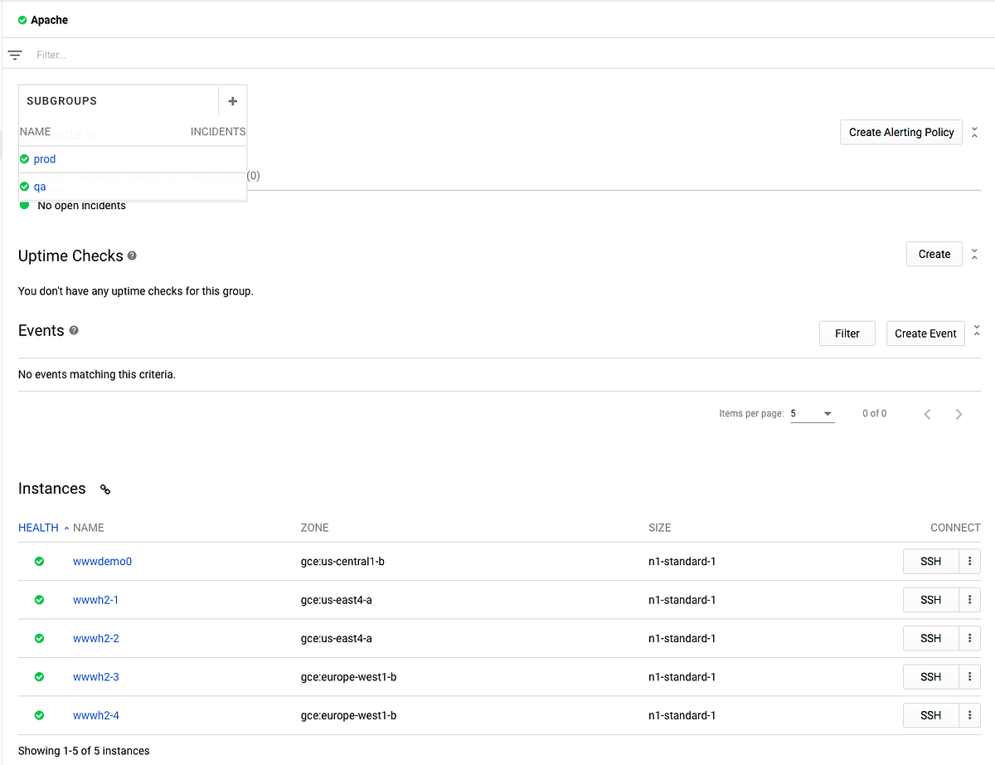Open the overflow menu for wwwdemo0

[969, 561]
